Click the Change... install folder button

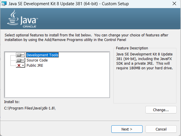click(x=161, y=110)
